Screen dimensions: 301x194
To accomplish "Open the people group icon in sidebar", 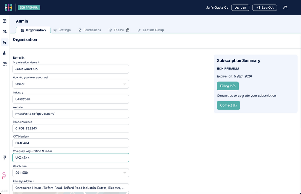I will coord(5,32).
